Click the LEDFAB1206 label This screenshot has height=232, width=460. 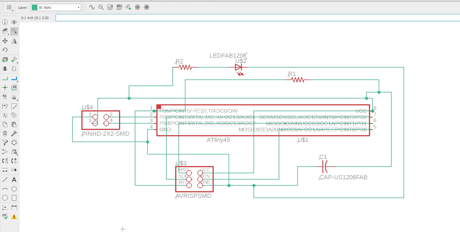tap(228, 56)
